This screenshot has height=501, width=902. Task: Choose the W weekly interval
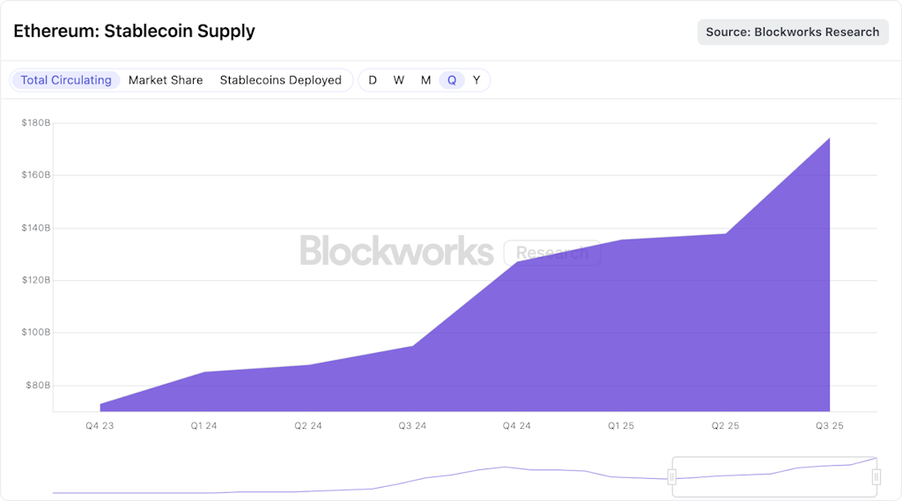click(399, 80)
